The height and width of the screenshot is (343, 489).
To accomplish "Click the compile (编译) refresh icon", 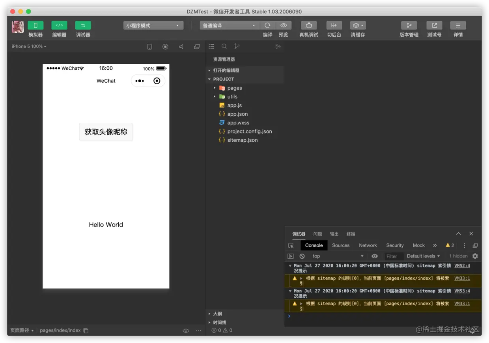I will [268, 25].
